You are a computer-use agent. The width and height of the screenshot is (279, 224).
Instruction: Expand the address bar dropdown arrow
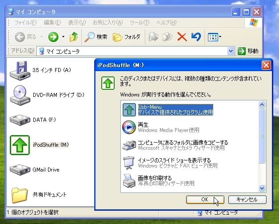click(231, 51)
